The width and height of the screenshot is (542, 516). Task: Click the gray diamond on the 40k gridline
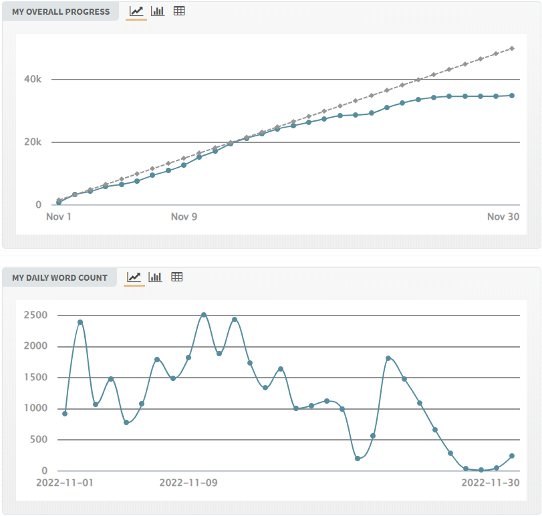point(418,80)
